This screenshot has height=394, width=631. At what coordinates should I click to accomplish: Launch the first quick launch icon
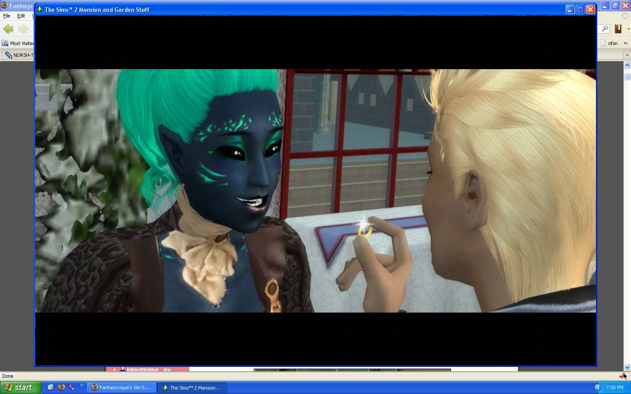coord(51,387)
